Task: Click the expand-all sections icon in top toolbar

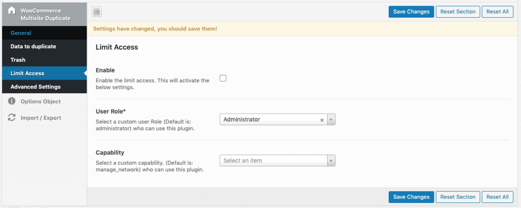Action: (x=97, y=12)
